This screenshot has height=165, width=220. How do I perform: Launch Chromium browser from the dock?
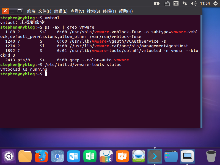[57, 156]
